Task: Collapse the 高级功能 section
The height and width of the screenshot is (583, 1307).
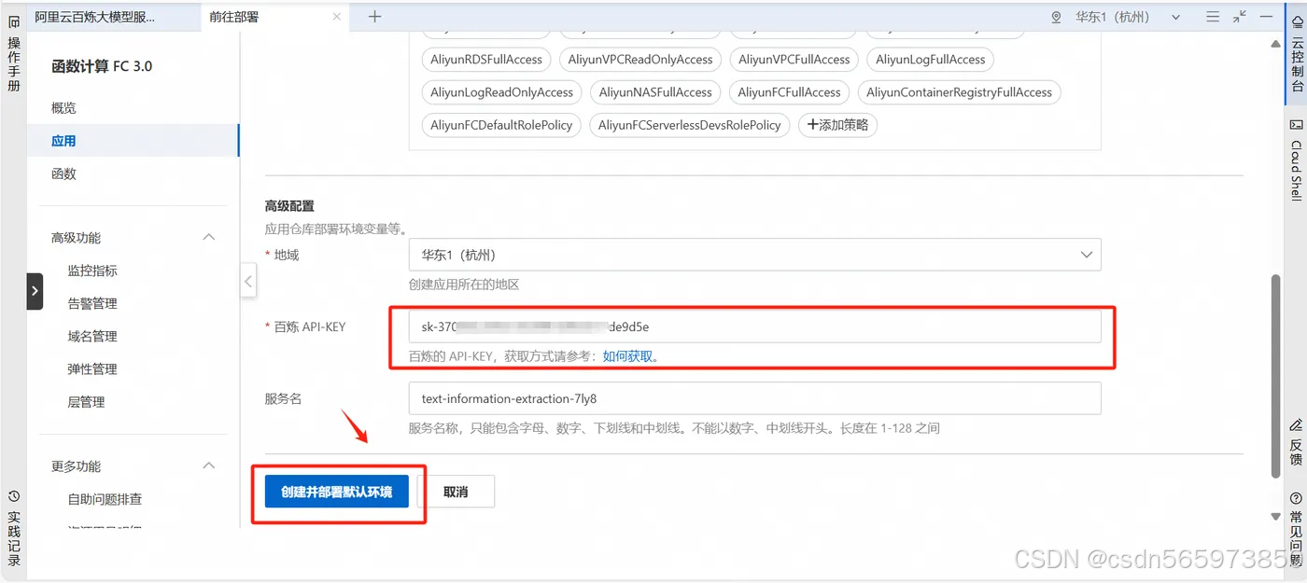Action: (209, 238)
